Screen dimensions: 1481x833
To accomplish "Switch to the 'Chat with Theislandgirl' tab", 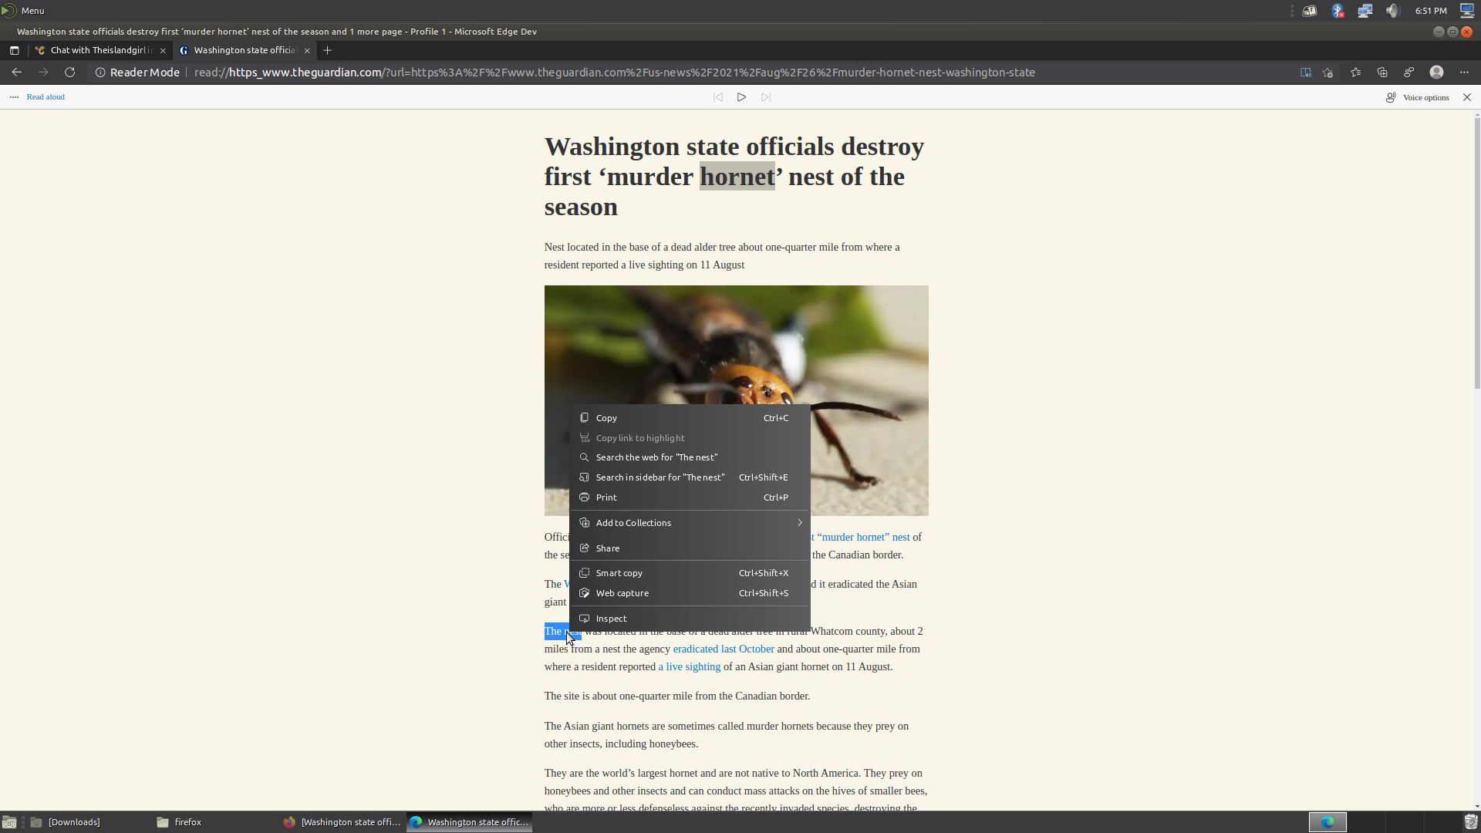I will 100,50.
